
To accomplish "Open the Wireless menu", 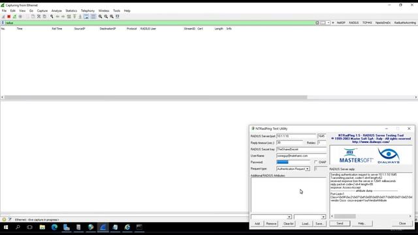I will tap(104, 10).
